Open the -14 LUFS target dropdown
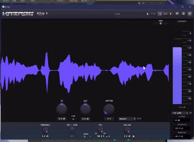This screenshot has height=142, width=194. (180, 113)
